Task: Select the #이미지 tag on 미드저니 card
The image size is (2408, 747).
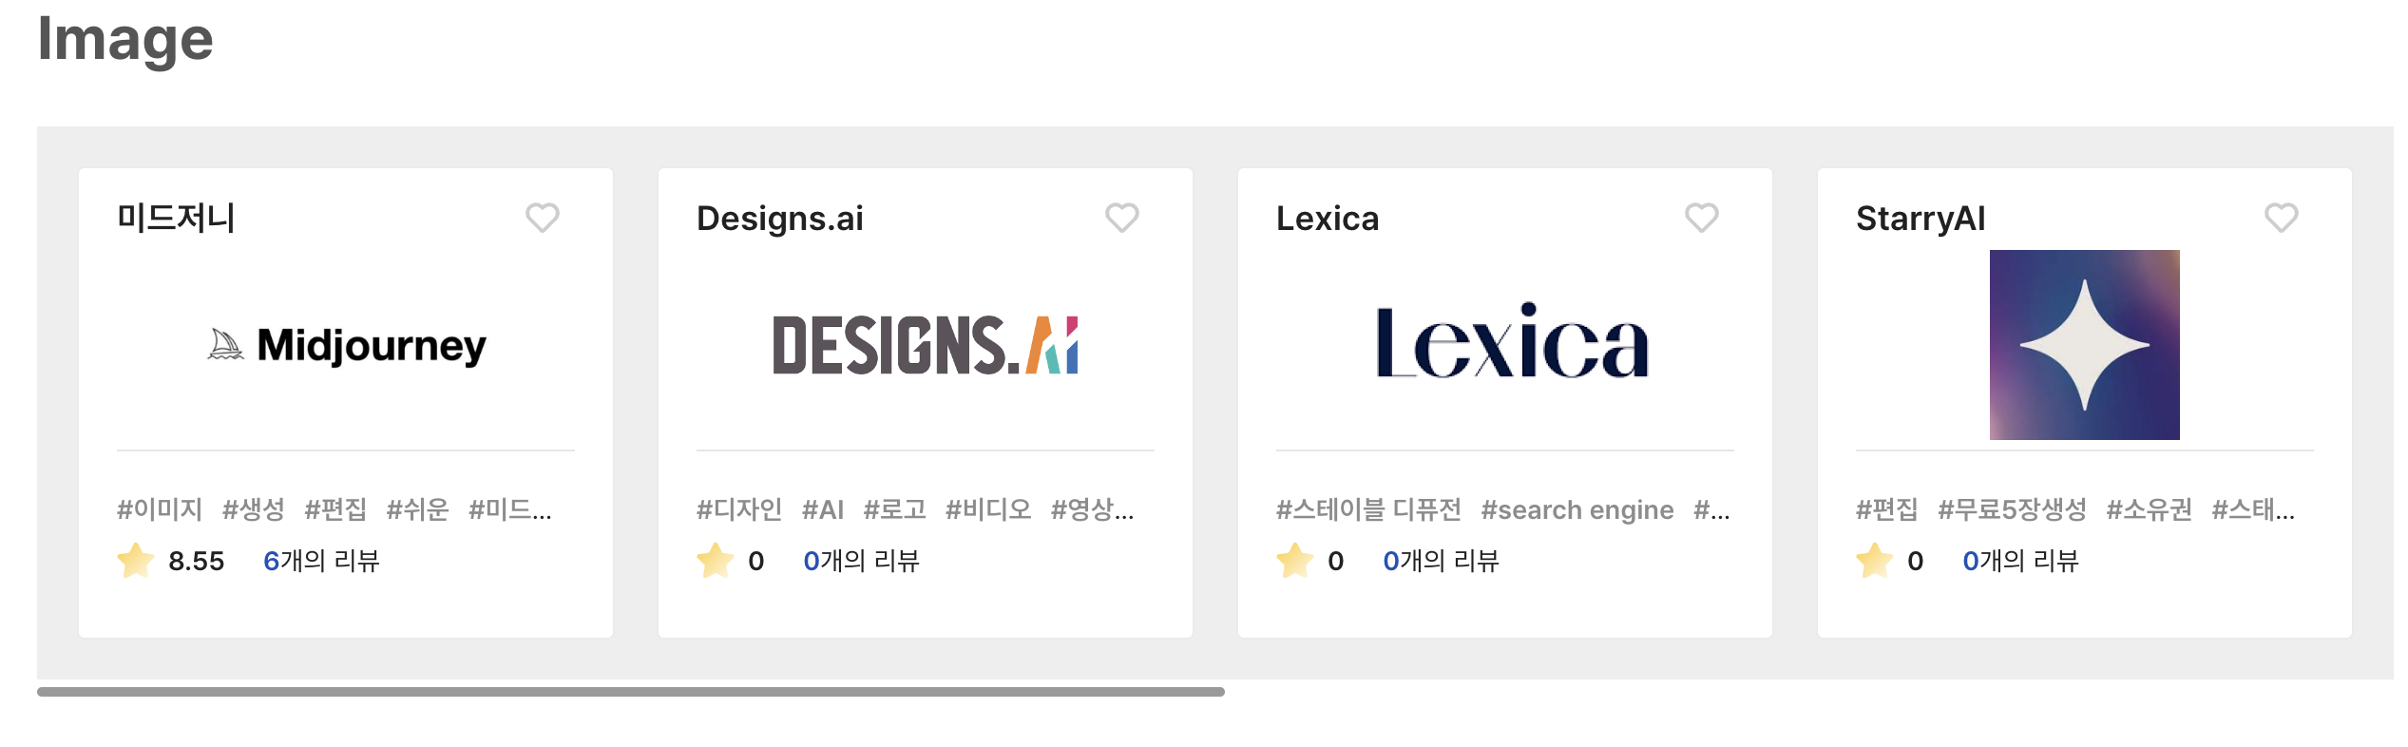Action: click(160, 510)
